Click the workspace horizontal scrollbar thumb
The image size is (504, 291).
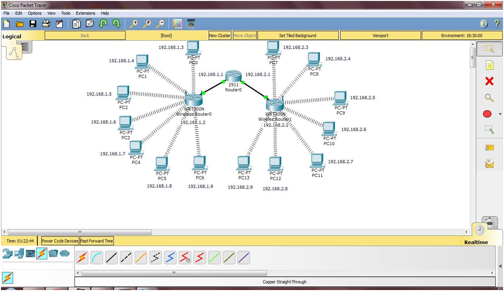[x=80, y=232]
